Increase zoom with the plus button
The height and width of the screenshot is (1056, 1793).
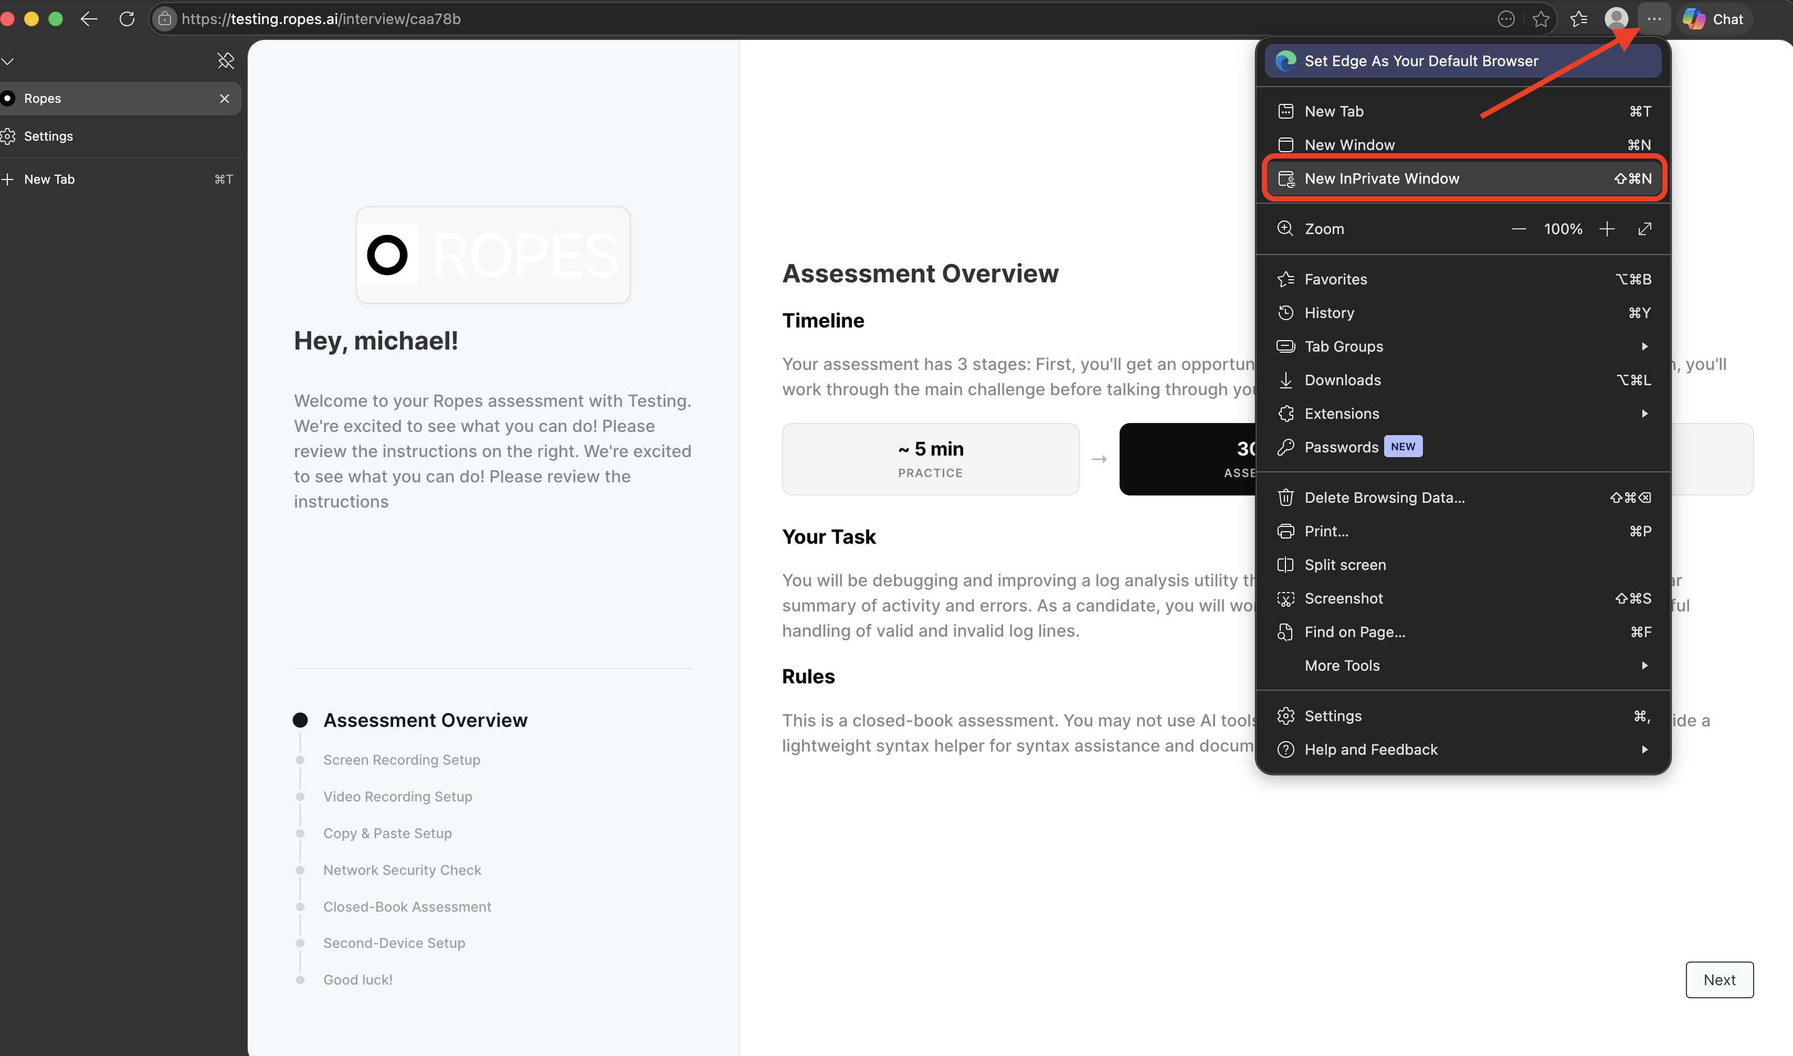tap(1607, 229)
